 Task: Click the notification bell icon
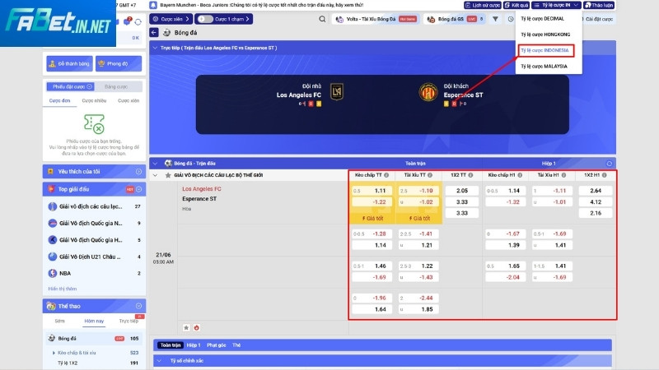click(x=153, y=5)
